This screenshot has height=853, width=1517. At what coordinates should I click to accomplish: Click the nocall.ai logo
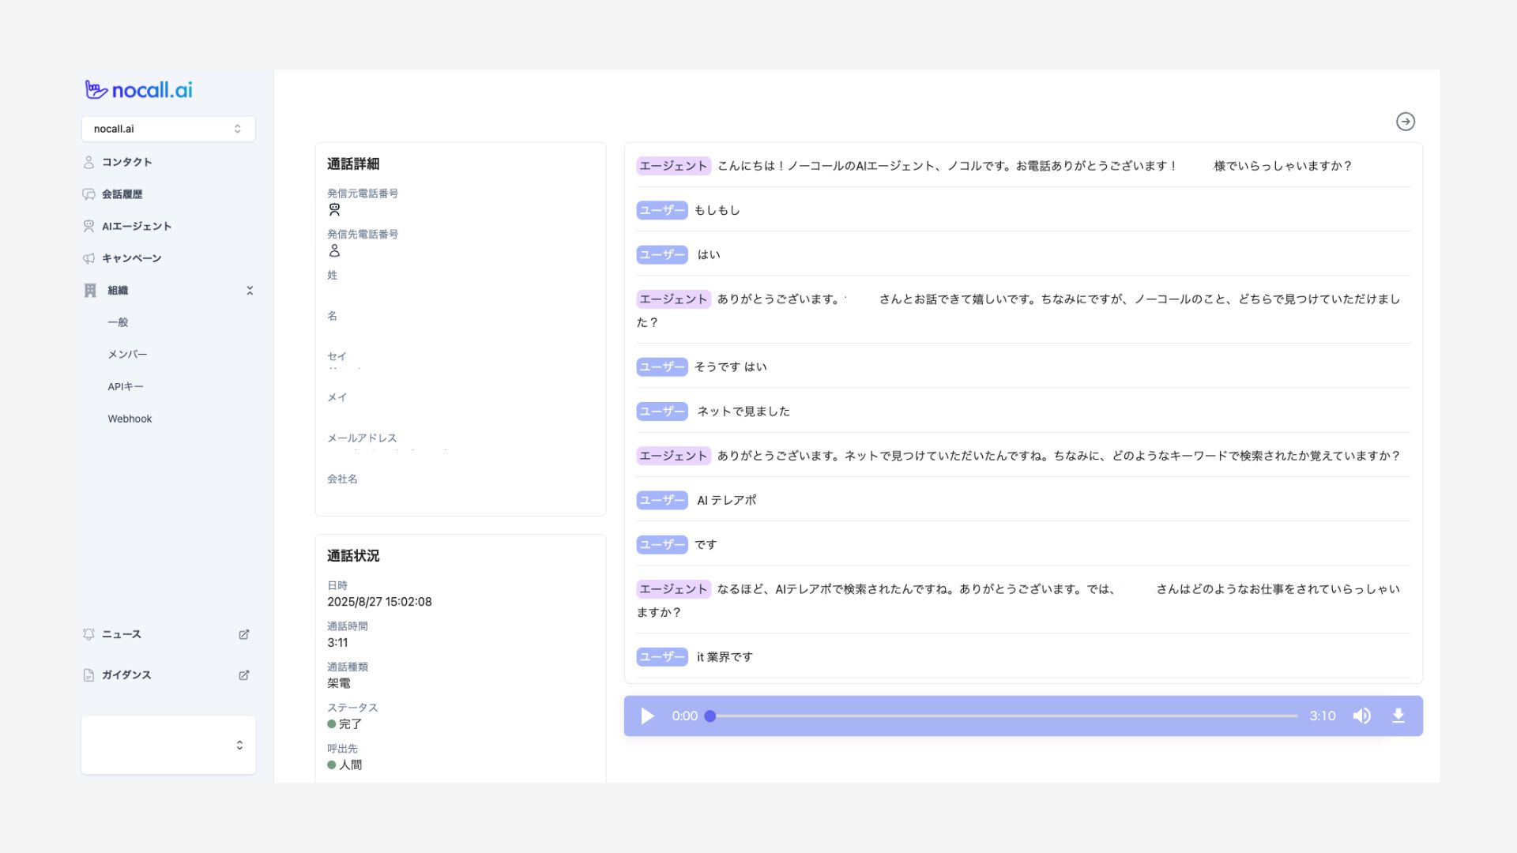click(139, 90)
